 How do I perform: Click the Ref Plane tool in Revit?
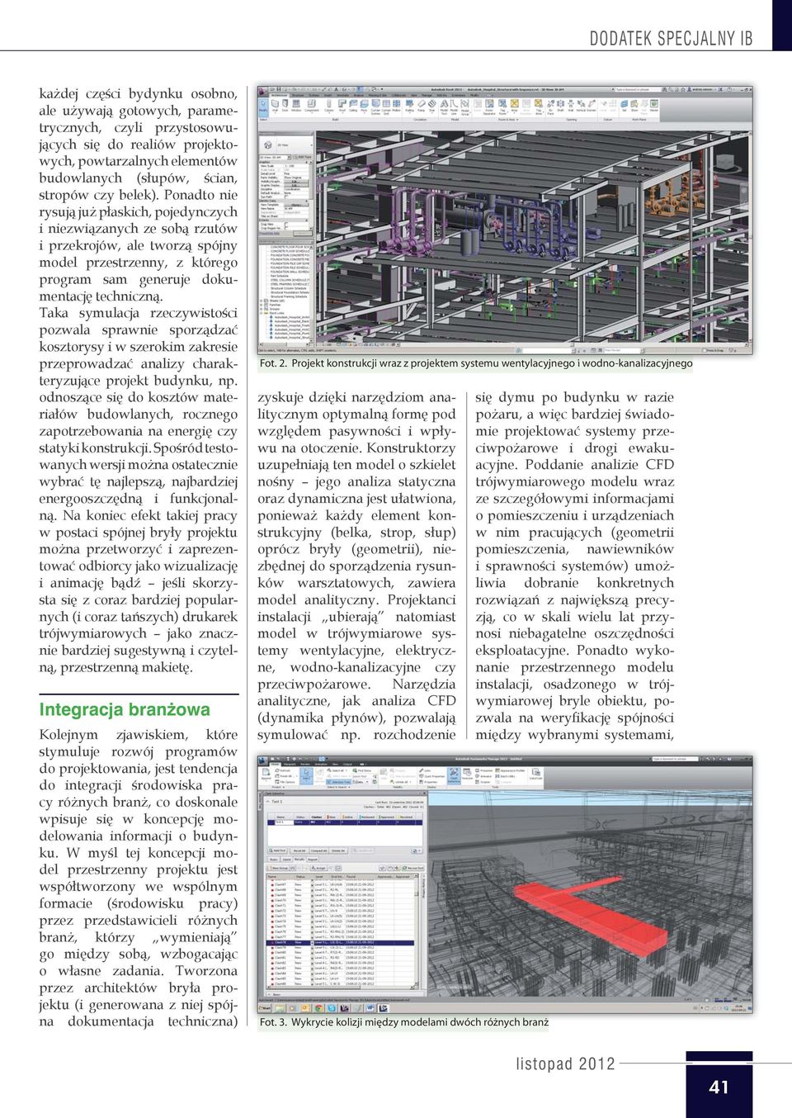(x=644, y=106)
